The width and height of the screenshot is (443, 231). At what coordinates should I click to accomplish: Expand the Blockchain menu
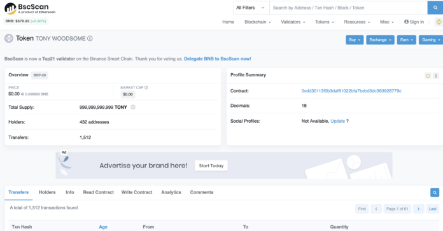pyautogui.click(x=257, y=22)
